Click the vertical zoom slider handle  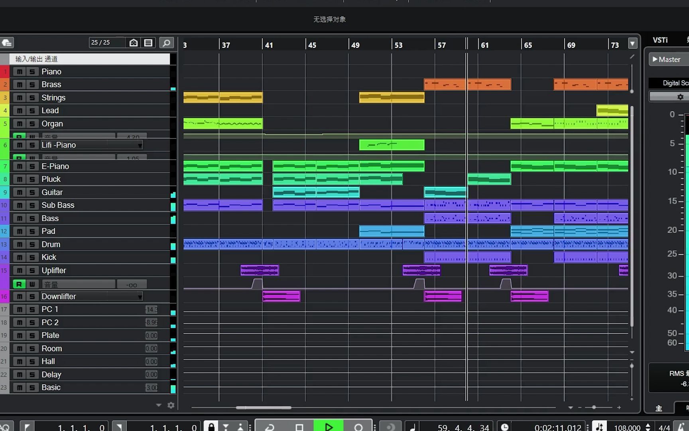coord(632,366)
